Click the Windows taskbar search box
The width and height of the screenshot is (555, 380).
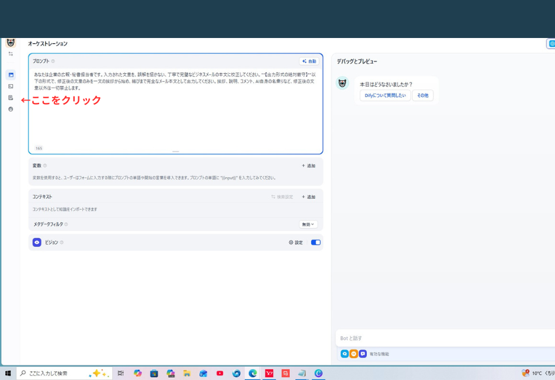click(56, 373)
